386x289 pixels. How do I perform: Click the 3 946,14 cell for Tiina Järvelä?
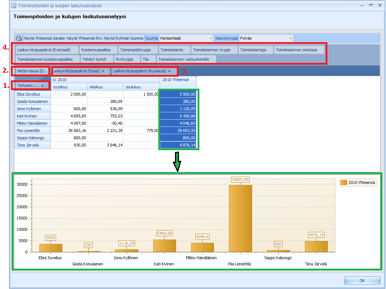click(106, 145)
